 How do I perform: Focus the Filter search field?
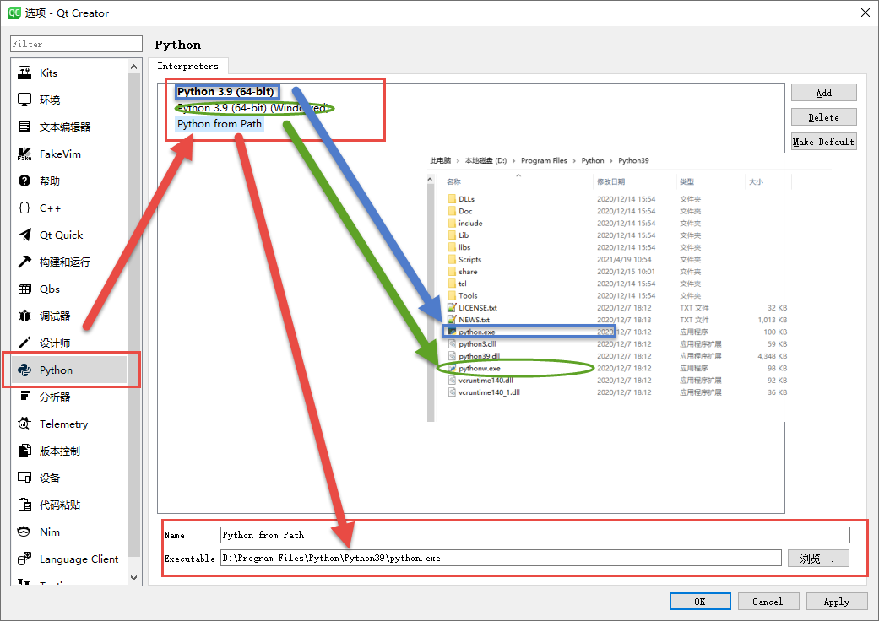pos(76,44)
